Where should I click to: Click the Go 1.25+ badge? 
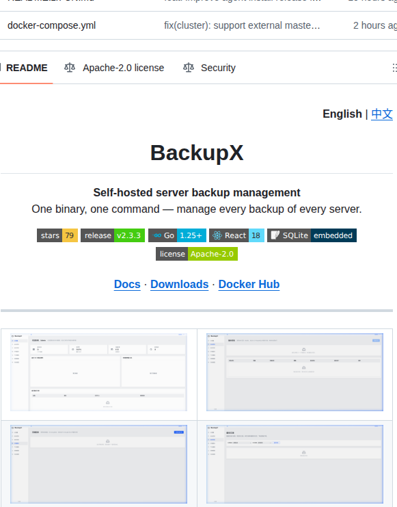[177, 235]
